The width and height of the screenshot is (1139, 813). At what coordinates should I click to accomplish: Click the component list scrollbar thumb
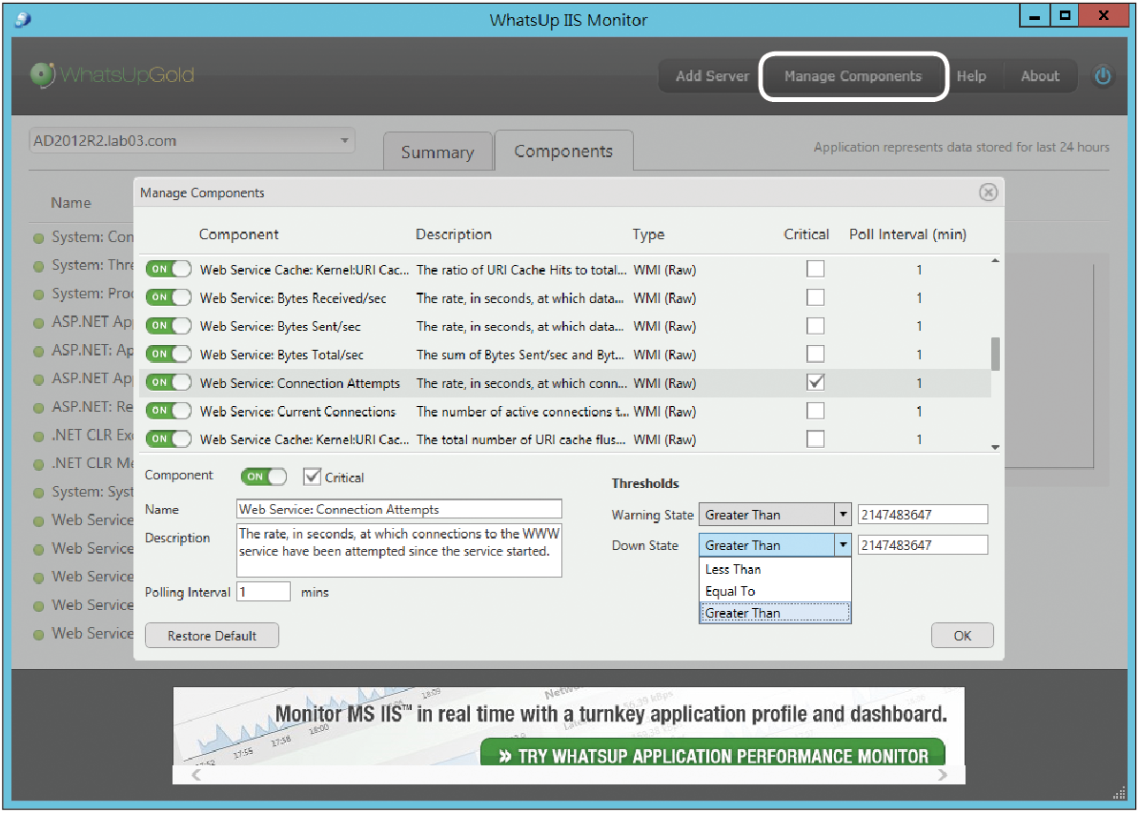(x=995, y=354)
